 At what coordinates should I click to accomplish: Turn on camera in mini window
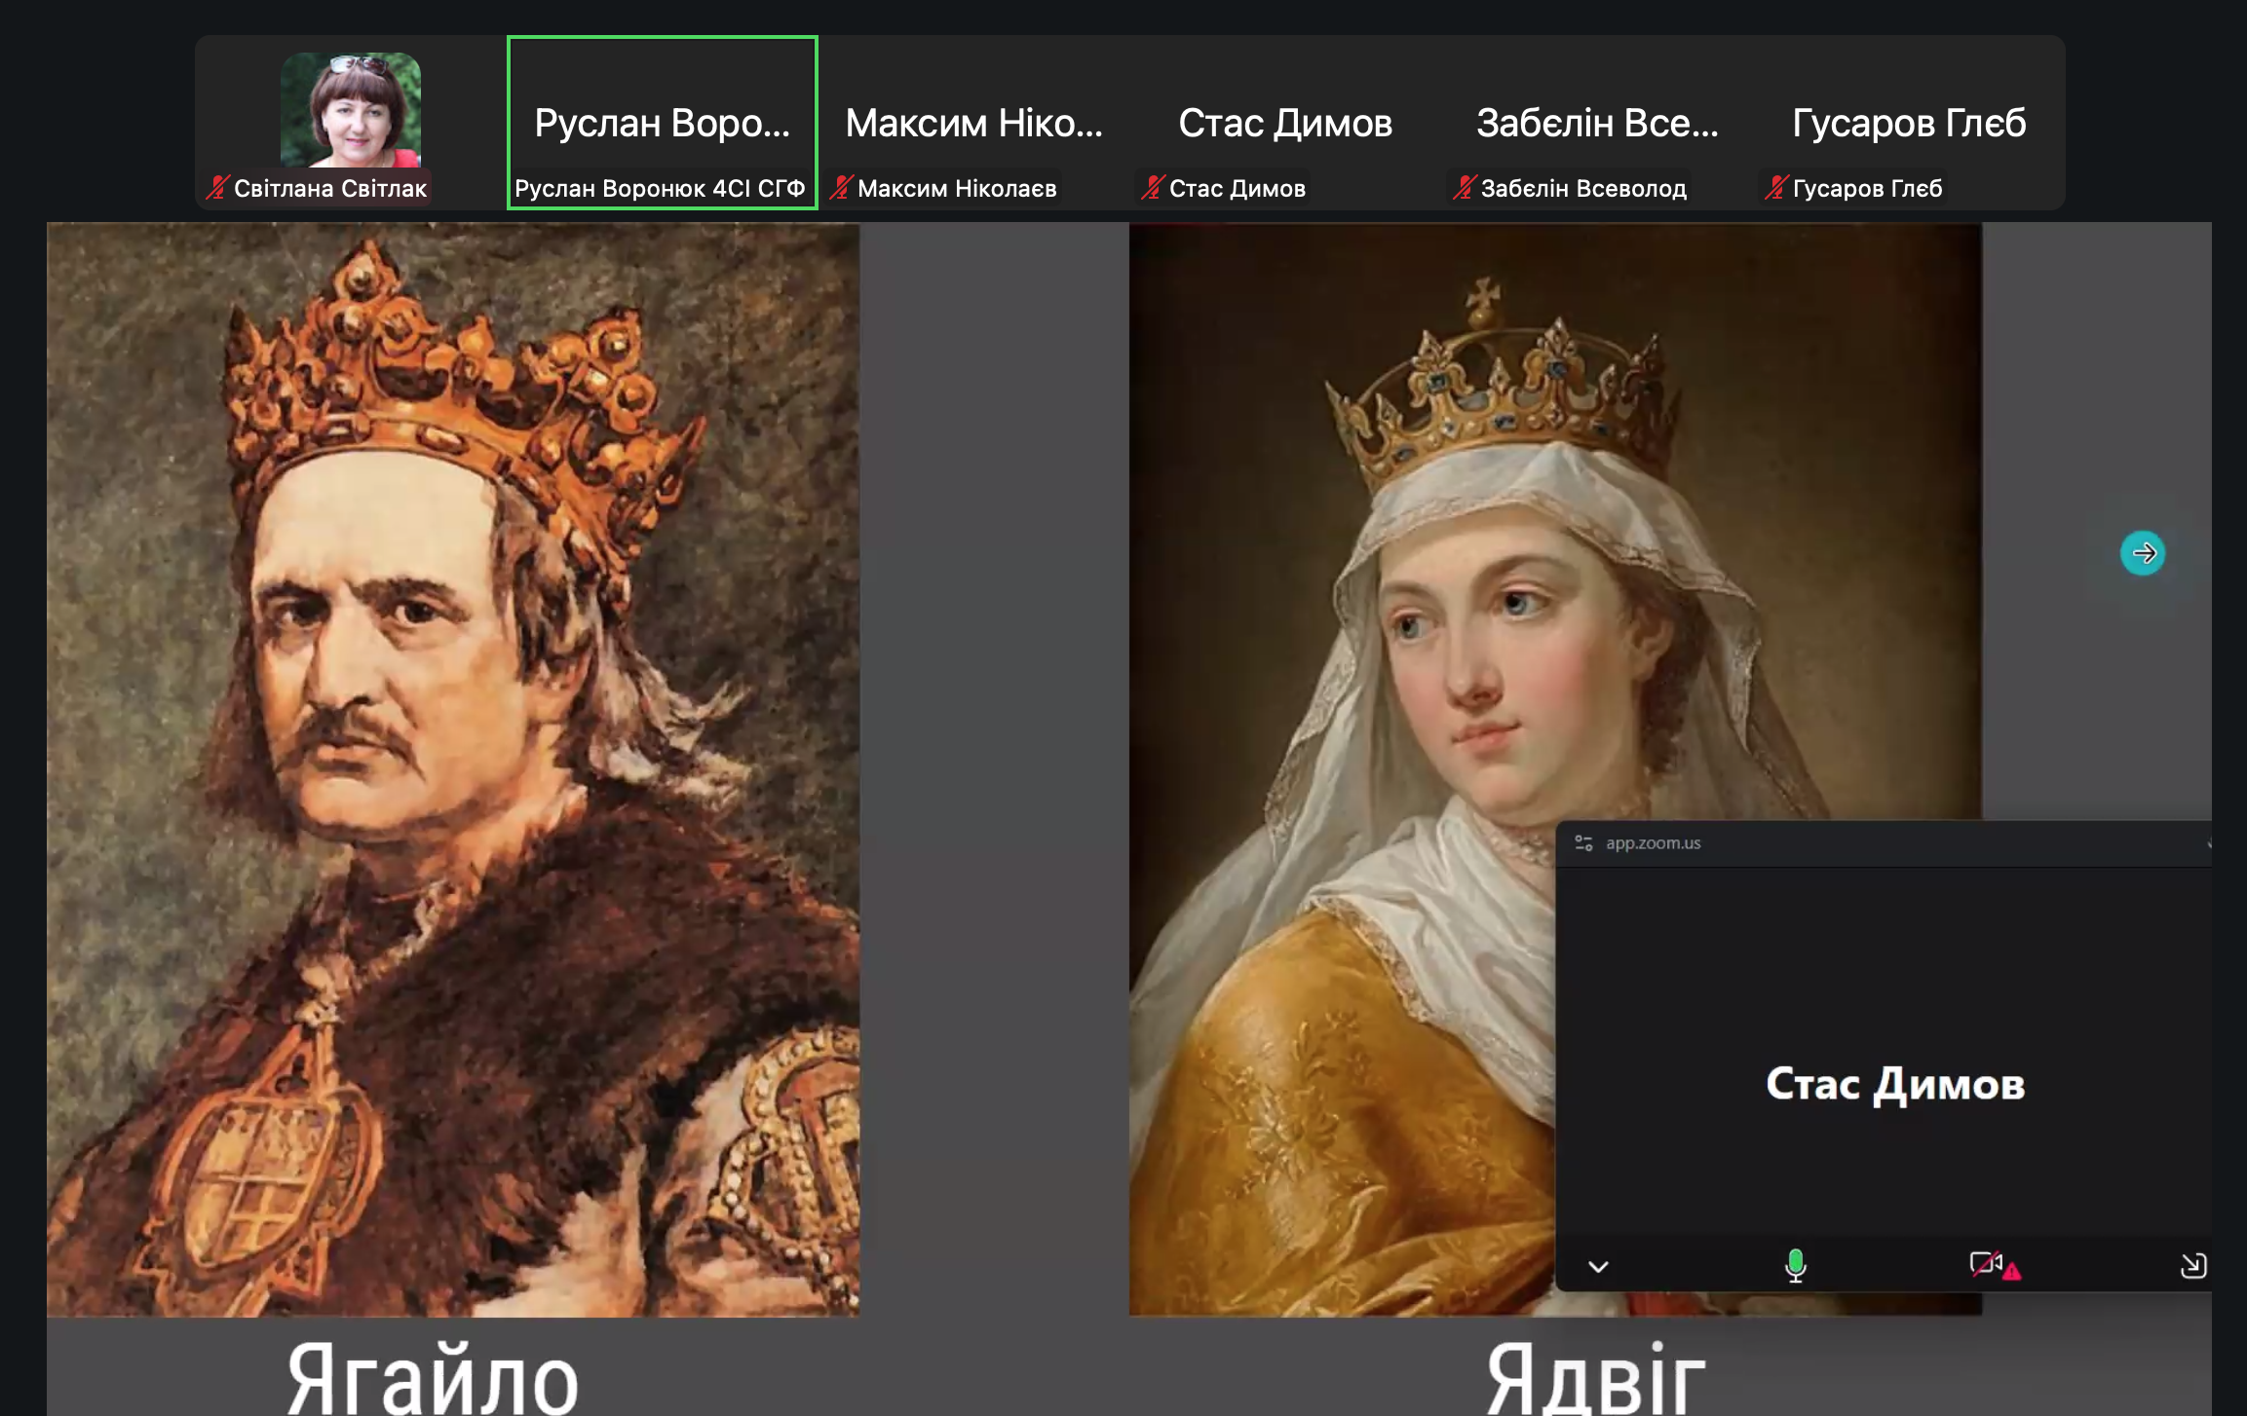(x=1989, y=1265)
